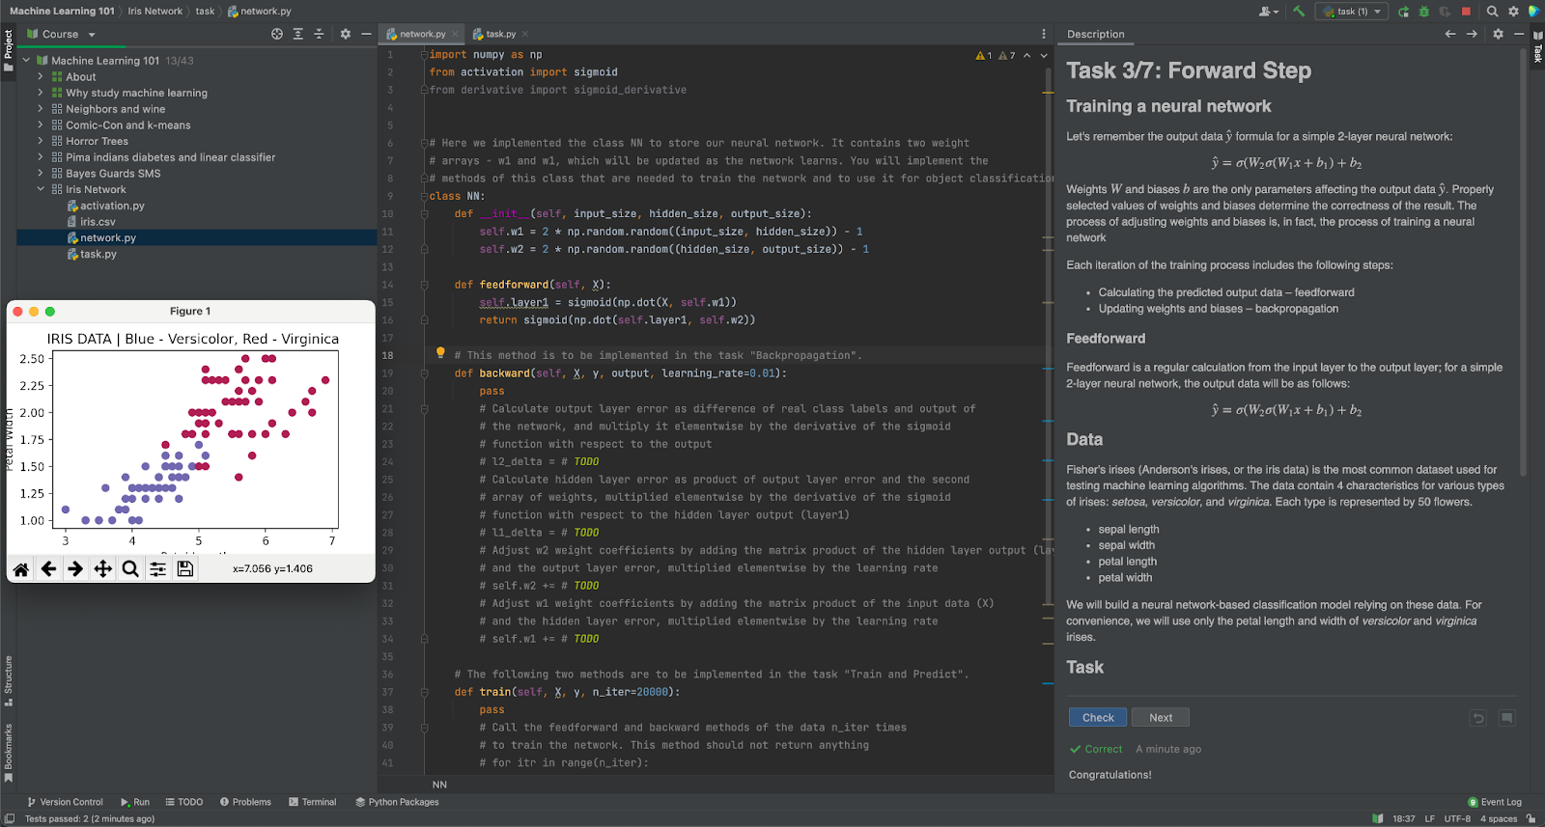This screenshot has width=1545, height=827.
Task: Collapse all items in the Course tree
Action: (x=319, y=34)
